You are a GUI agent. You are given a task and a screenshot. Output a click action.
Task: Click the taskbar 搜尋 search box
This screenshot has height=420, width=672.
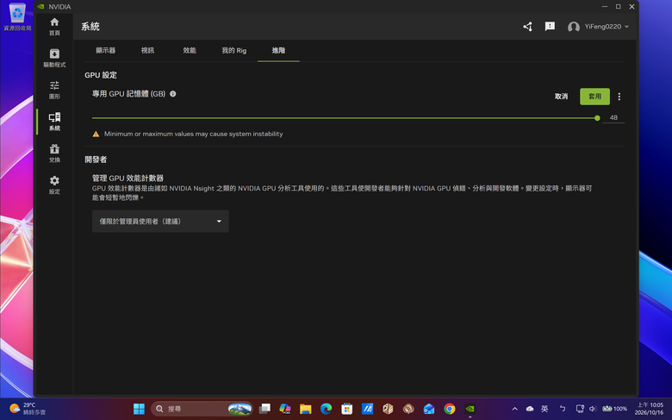(202, 409)
